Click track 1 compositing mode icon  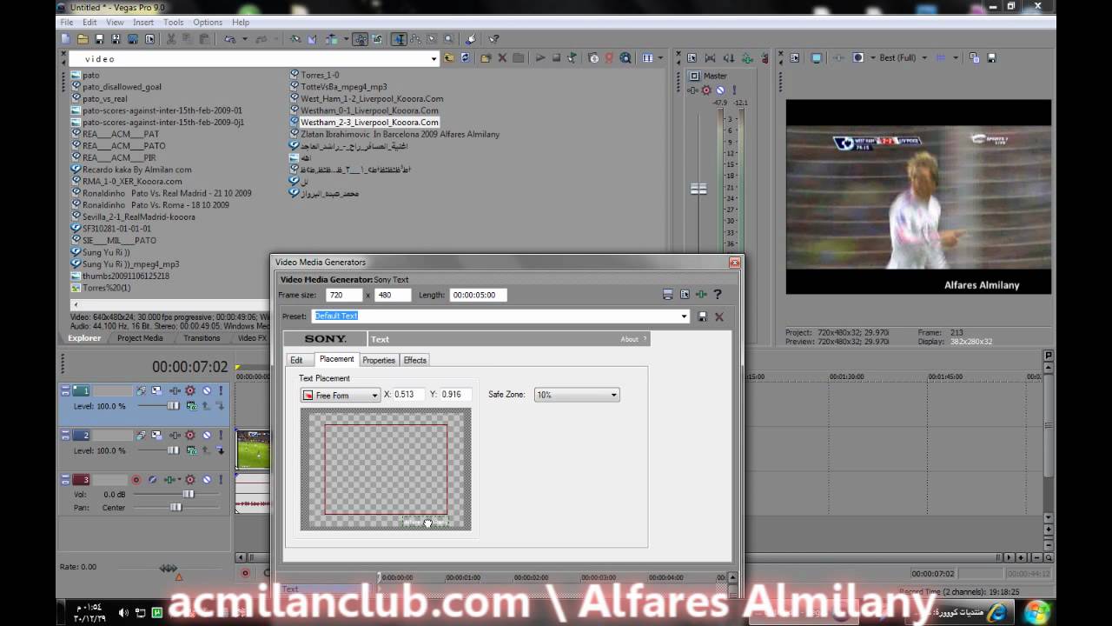click(x=191, y=406)
